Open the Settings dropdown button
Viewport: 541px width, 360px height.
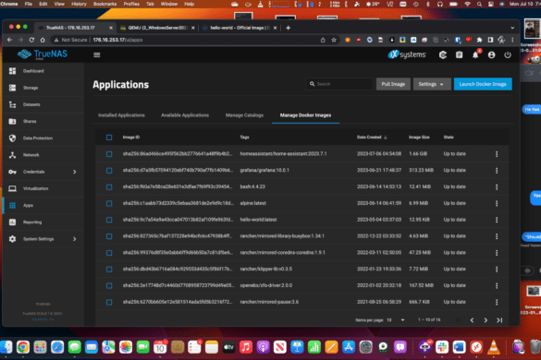[x=432, y=84]
